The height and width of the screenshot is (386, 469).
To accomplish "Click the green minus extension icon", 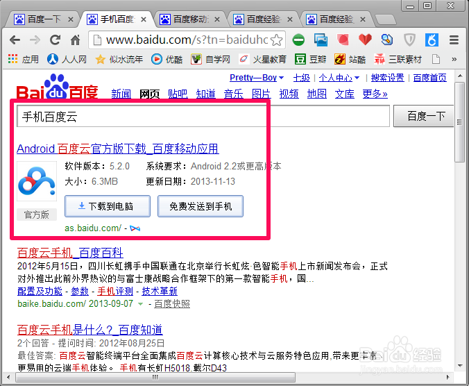I will [298, 40].
